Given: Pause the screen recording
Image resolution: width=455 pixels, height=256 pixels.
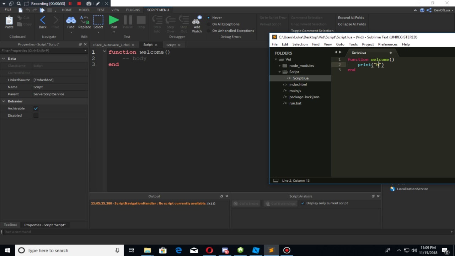Looking at the screenshot, I should 70,4.
